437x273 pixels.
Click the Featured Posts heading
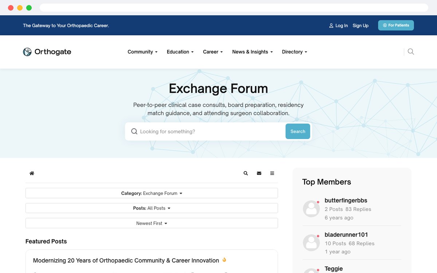point(46,241)
